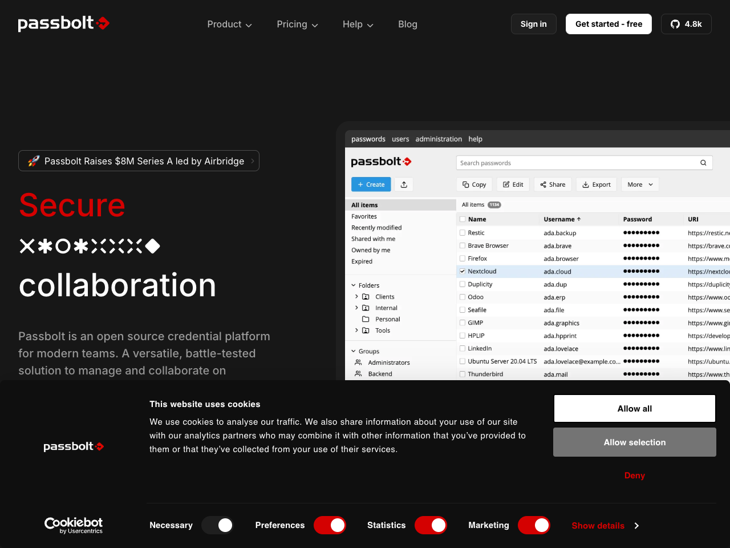The image size is (730, 548).
Task: Click the Search passwords field
Action: [x=585, y=163]
